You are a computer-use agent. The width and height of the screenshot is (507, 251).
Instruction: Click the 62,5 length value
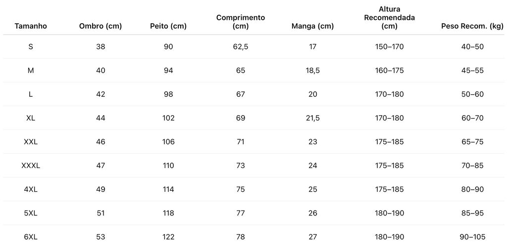[241, 47]
